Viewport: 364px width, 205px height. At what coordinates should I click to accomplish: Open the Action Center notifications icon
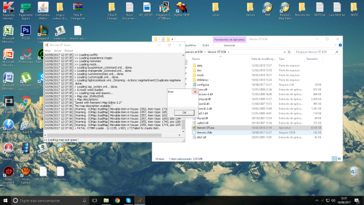point(357,201)
